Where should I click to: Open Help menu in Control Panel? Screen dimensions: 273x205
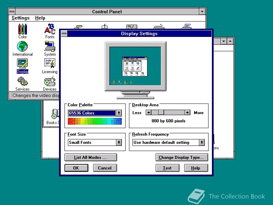(40, 18)
